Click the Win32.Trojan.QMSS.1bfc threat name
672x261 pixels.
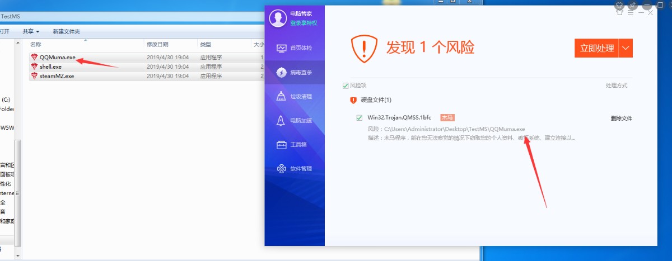[x=399, y=118]
